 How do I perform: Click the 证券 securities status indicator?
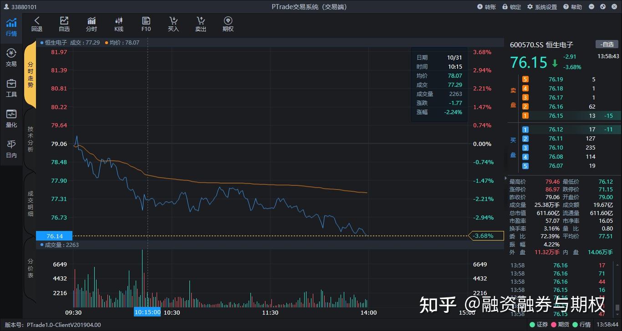click(x=539, y=325)
